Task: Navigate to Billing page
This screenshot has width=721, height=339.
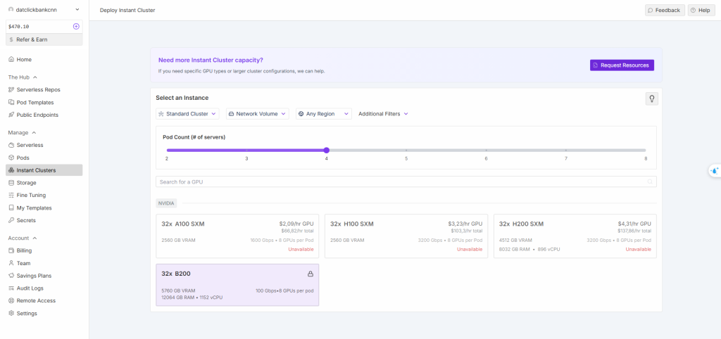Action: pyautogui.click(x=24, y=250)
